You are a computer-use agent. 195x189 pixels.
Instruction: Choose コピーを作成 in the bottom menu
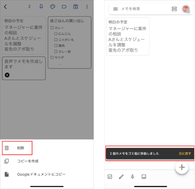(27, 161)
